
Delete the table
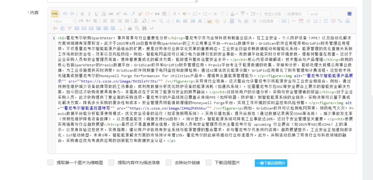click(333, 21)
